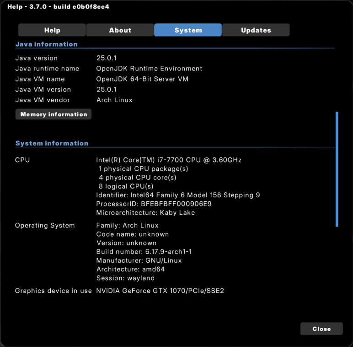Click the Operating System label
Image resolution: width=353 pixels, height=347 pixels.
(45, 225)
